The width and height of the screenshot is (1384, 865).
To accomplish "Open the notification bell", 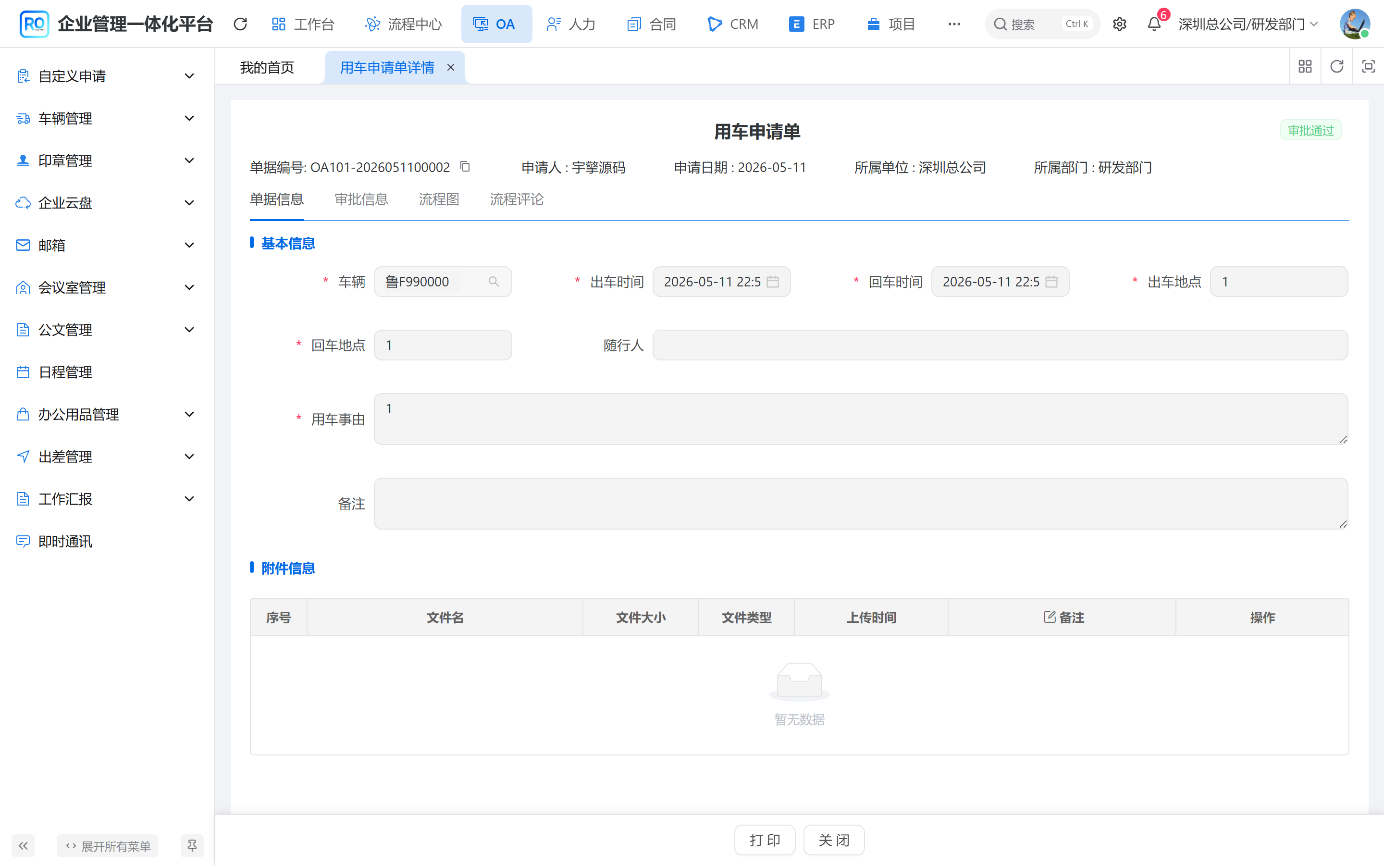I will pyautogui.click(x=1154, y=24).
